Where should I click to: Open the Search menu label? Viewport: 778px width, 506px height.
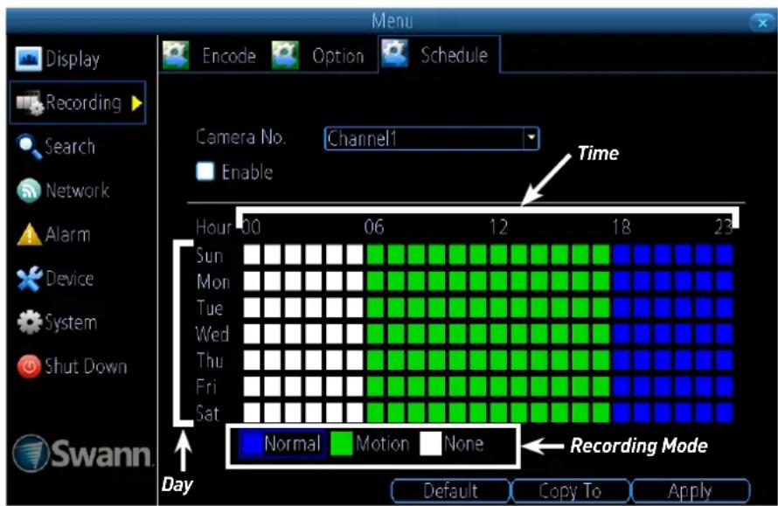(x=70, y=147)
